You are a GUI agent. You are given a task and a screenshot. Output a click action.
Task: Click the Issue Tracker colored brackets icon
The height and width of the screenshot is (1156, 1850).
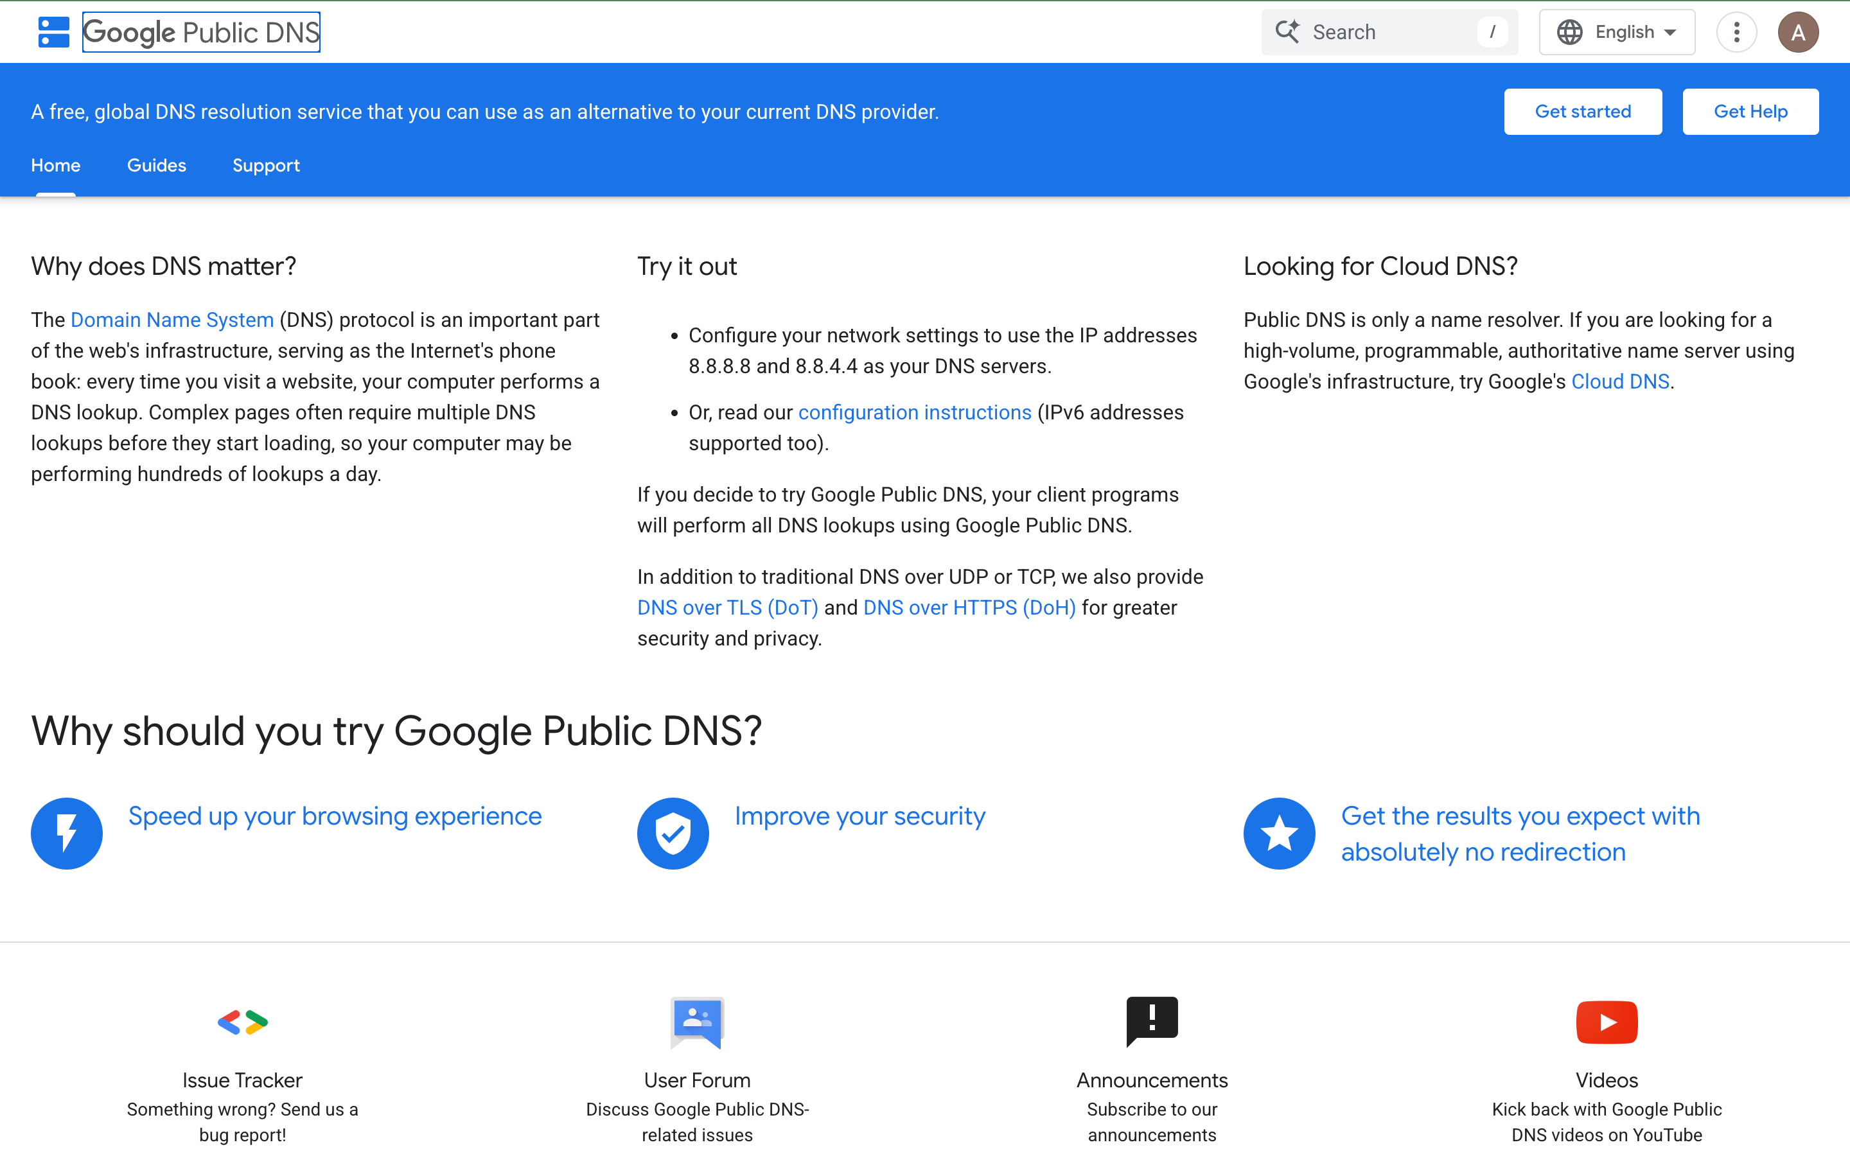242,1022
